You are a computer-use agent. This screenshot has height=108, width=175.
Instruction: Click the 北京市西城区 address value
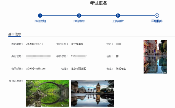pos(78,69)
